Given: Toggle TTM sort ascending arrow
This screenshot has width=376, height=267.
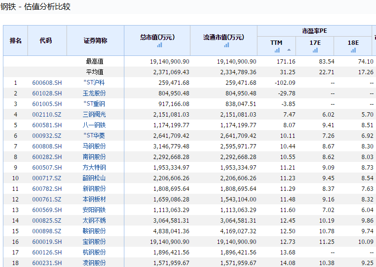Looking at the screenshot, I should coord(289,50).
